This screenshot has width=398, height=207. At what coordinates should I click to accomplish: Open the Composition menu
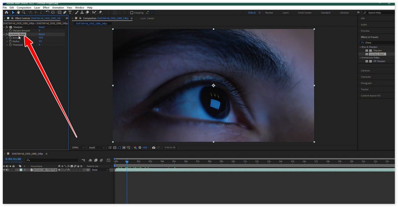pos(23,8)
